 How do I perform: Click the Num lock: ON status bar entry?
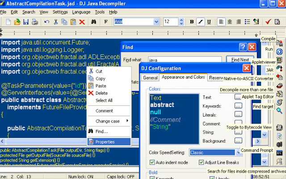click(81, 176)
